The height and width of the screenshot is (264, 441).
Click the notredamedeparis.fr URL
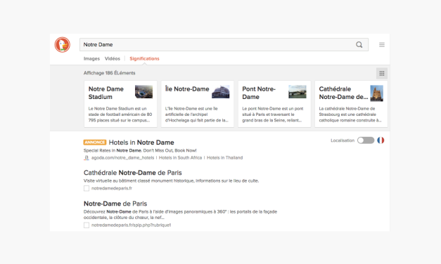click(x=112, y=188)
